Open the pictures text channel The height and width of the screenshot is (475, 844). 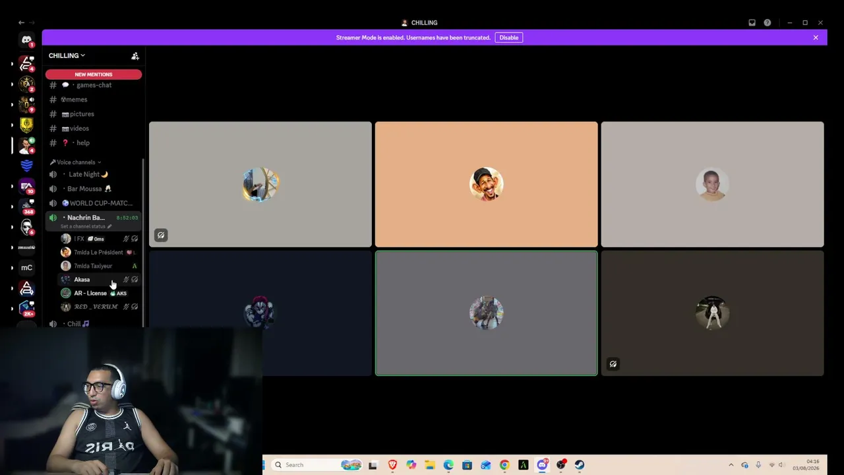tap(94, 114)
